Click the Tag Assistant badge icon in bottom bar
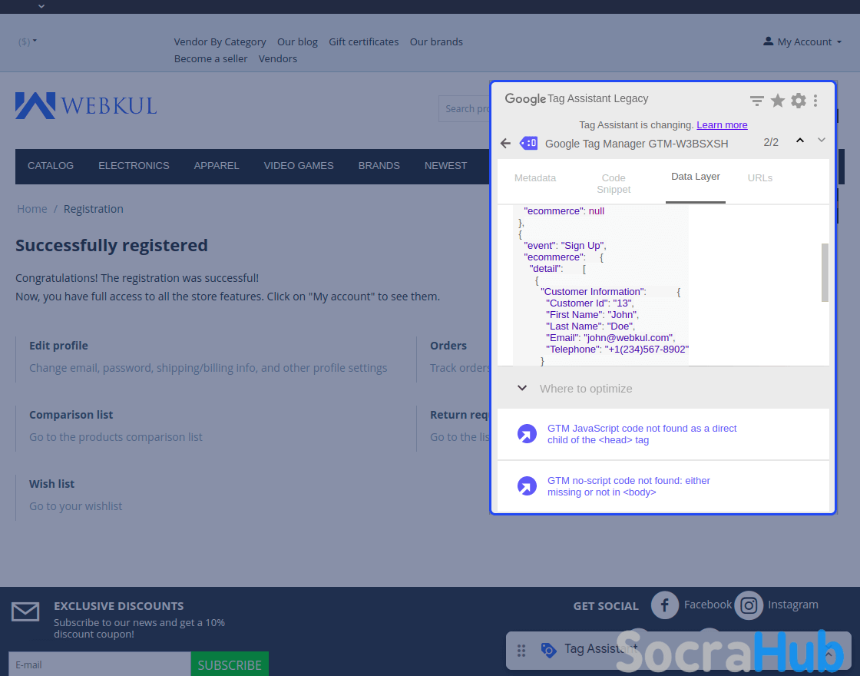The height and width of the screenshot is (676, 860). tap(548, 650)
